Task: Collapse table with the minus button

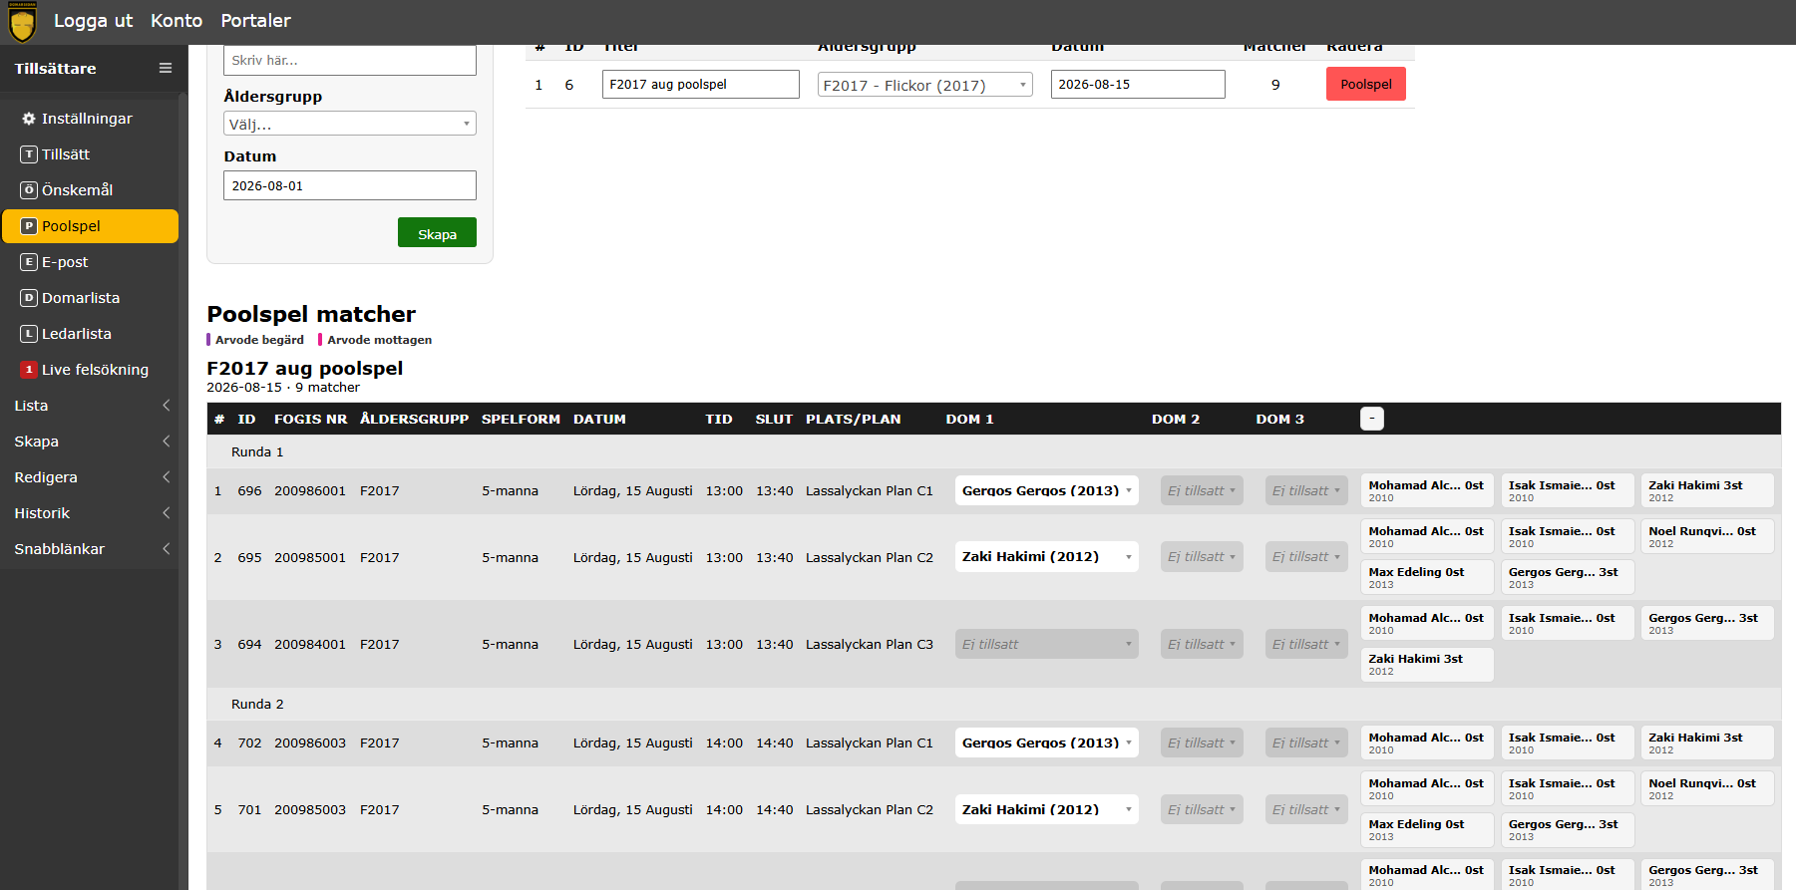Action: tap(1371, 419)
